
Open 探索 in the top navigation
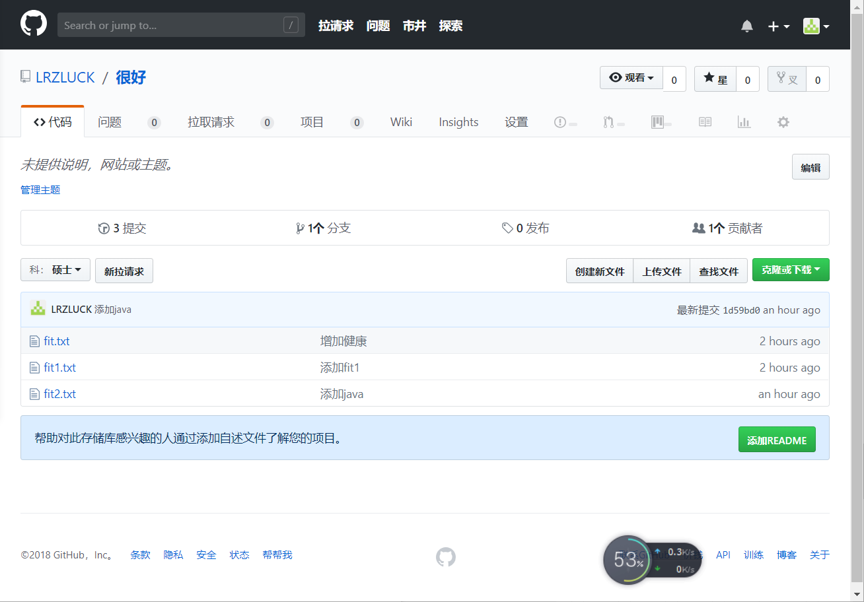coord(450,26)
